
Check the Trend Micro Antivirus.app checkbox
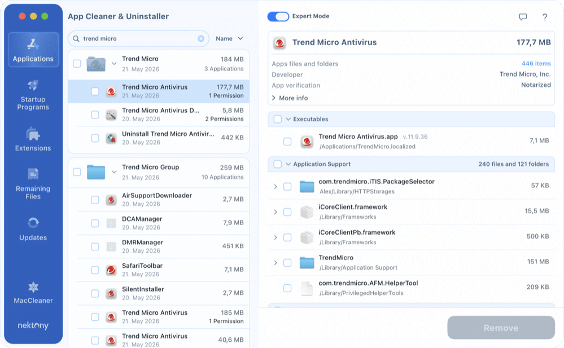287,141
